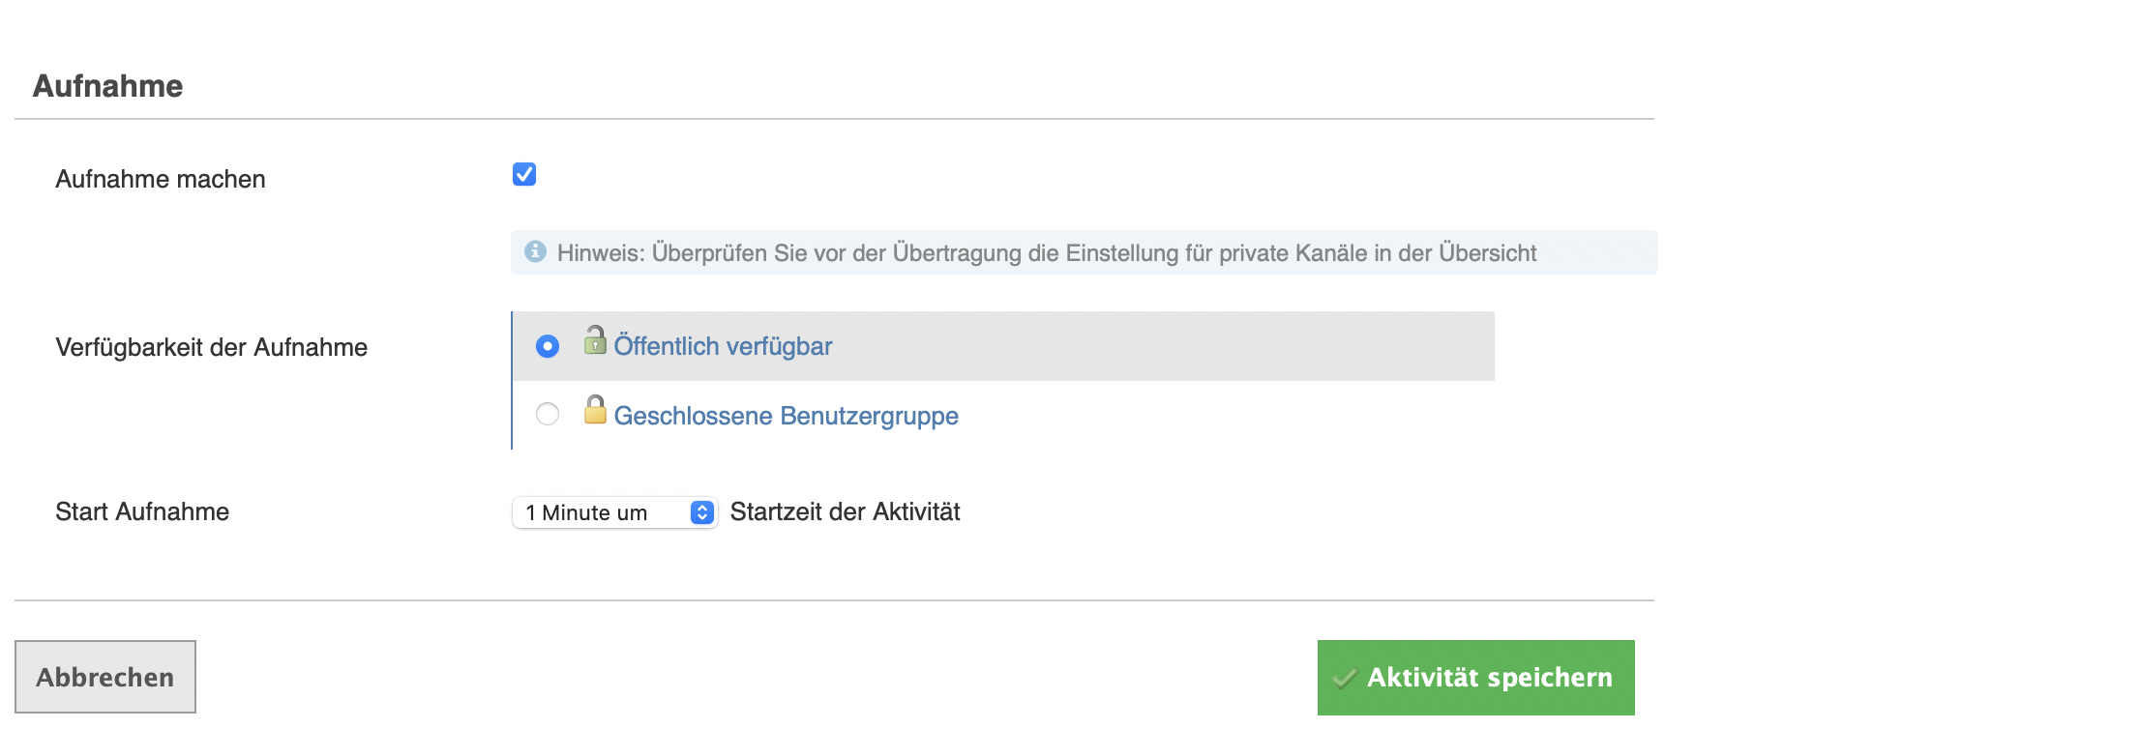Click the open green padlock icon
This screenshot has height=729, width=2140.
[x=595, y=341]
